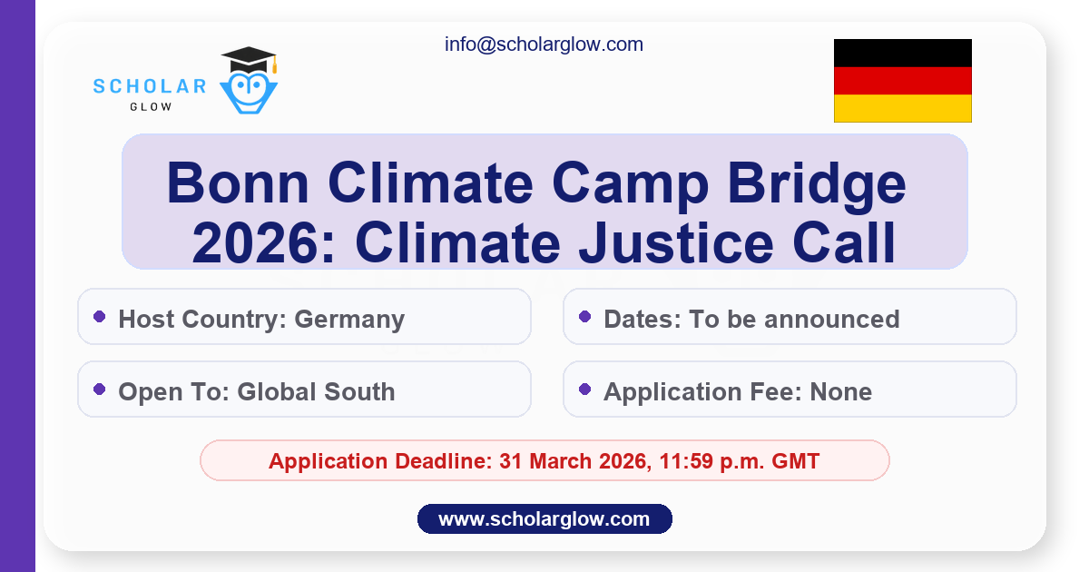The height and width of the screenshot is (572, 1089).
Task: Click the Application Deadline banner
Action: coord(544,460)
